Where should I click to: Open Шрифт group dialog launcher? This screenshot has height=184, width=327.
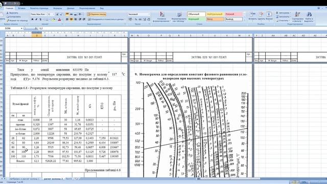63,24
